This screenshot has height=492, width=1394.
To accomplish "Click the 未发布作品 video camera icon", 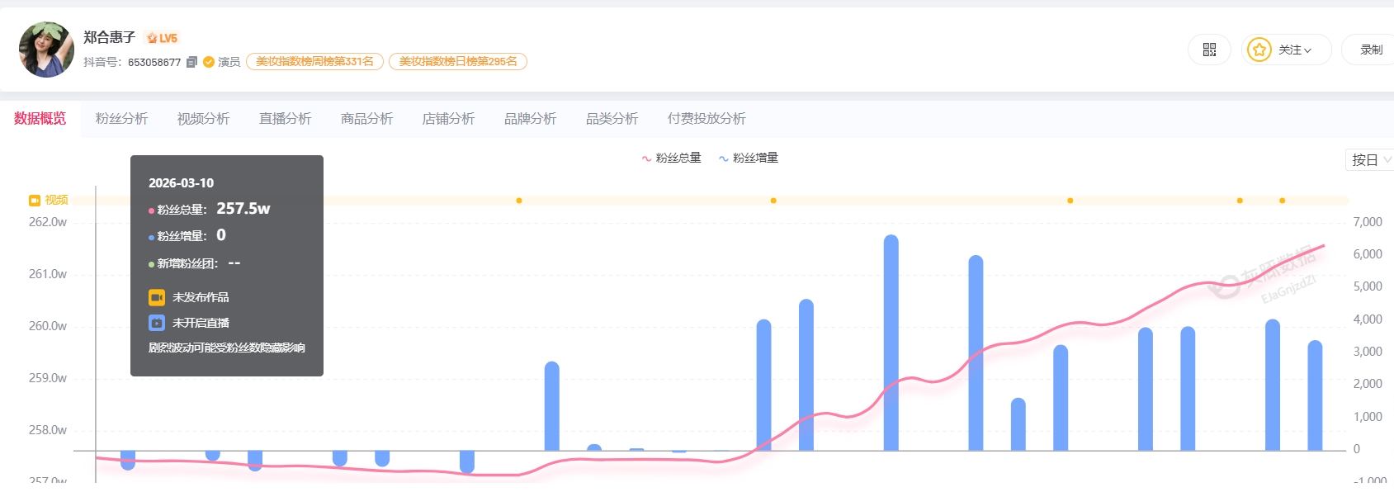I will (x=157, y=297).
